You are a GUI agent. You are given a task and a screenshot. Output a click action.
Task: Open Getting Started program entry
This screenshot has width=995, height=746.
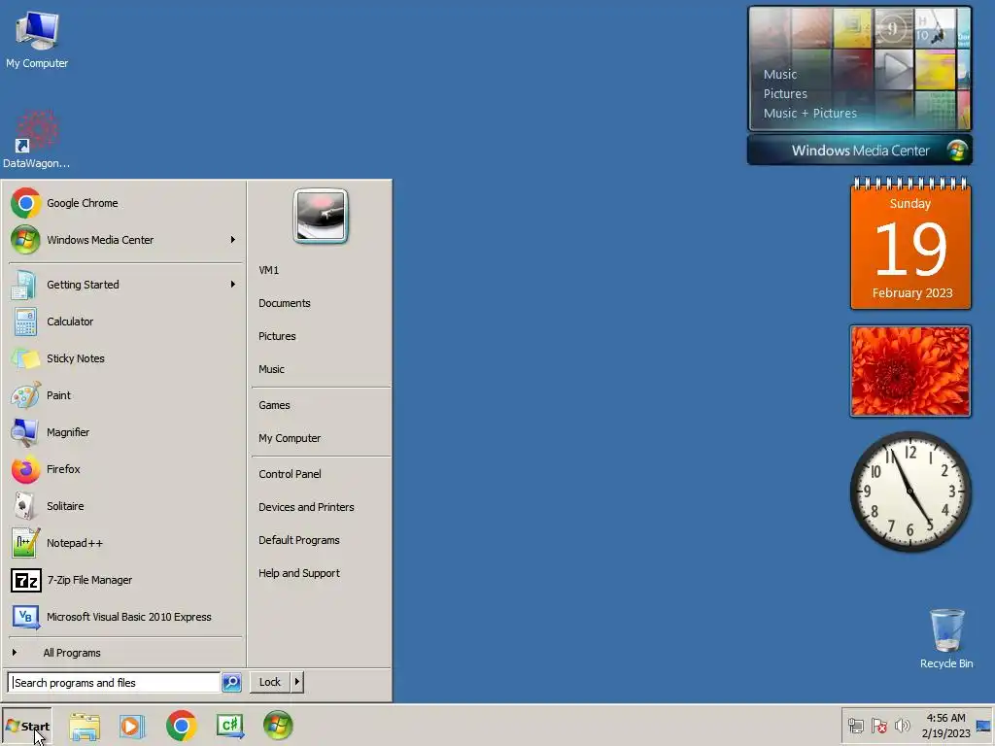coord(125,285)
